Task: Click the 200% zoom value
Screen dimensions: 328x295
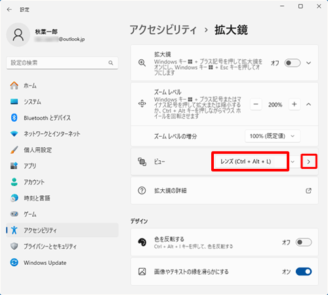Action: (275, 104)
